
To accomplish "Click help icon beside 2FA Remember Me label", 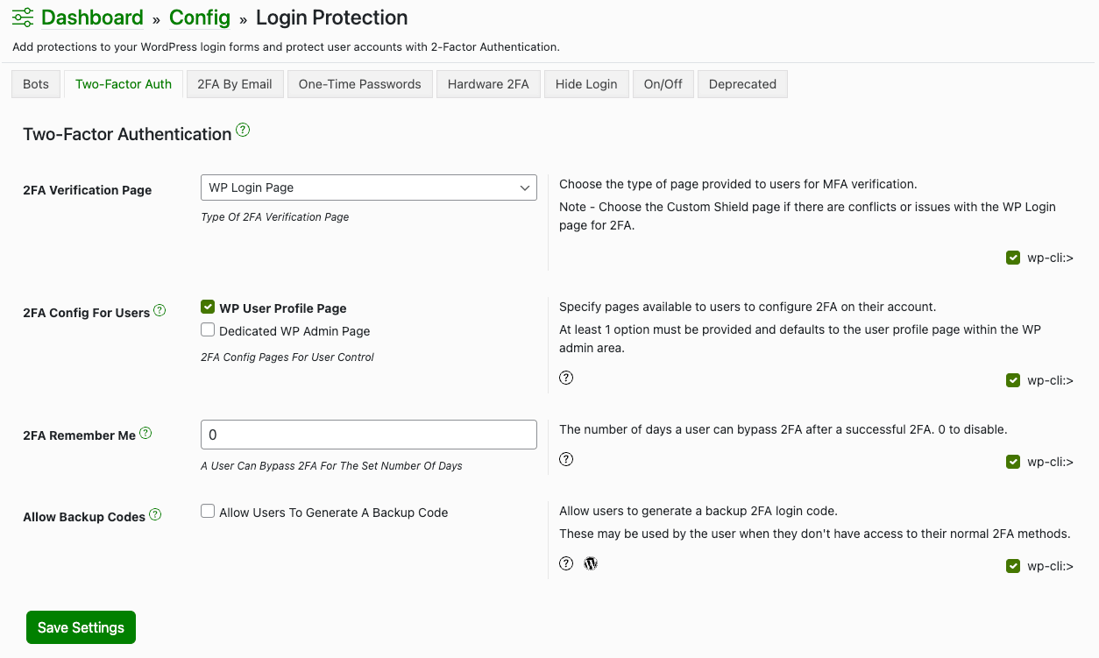I will click(145, 433).
